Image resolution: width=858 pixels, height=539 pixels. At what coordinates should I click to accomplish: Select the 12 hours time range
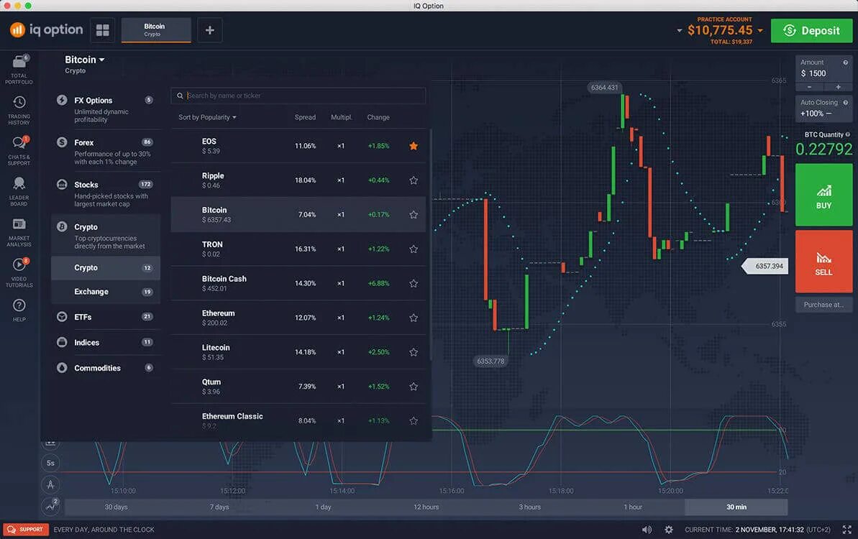coord(426,507)
